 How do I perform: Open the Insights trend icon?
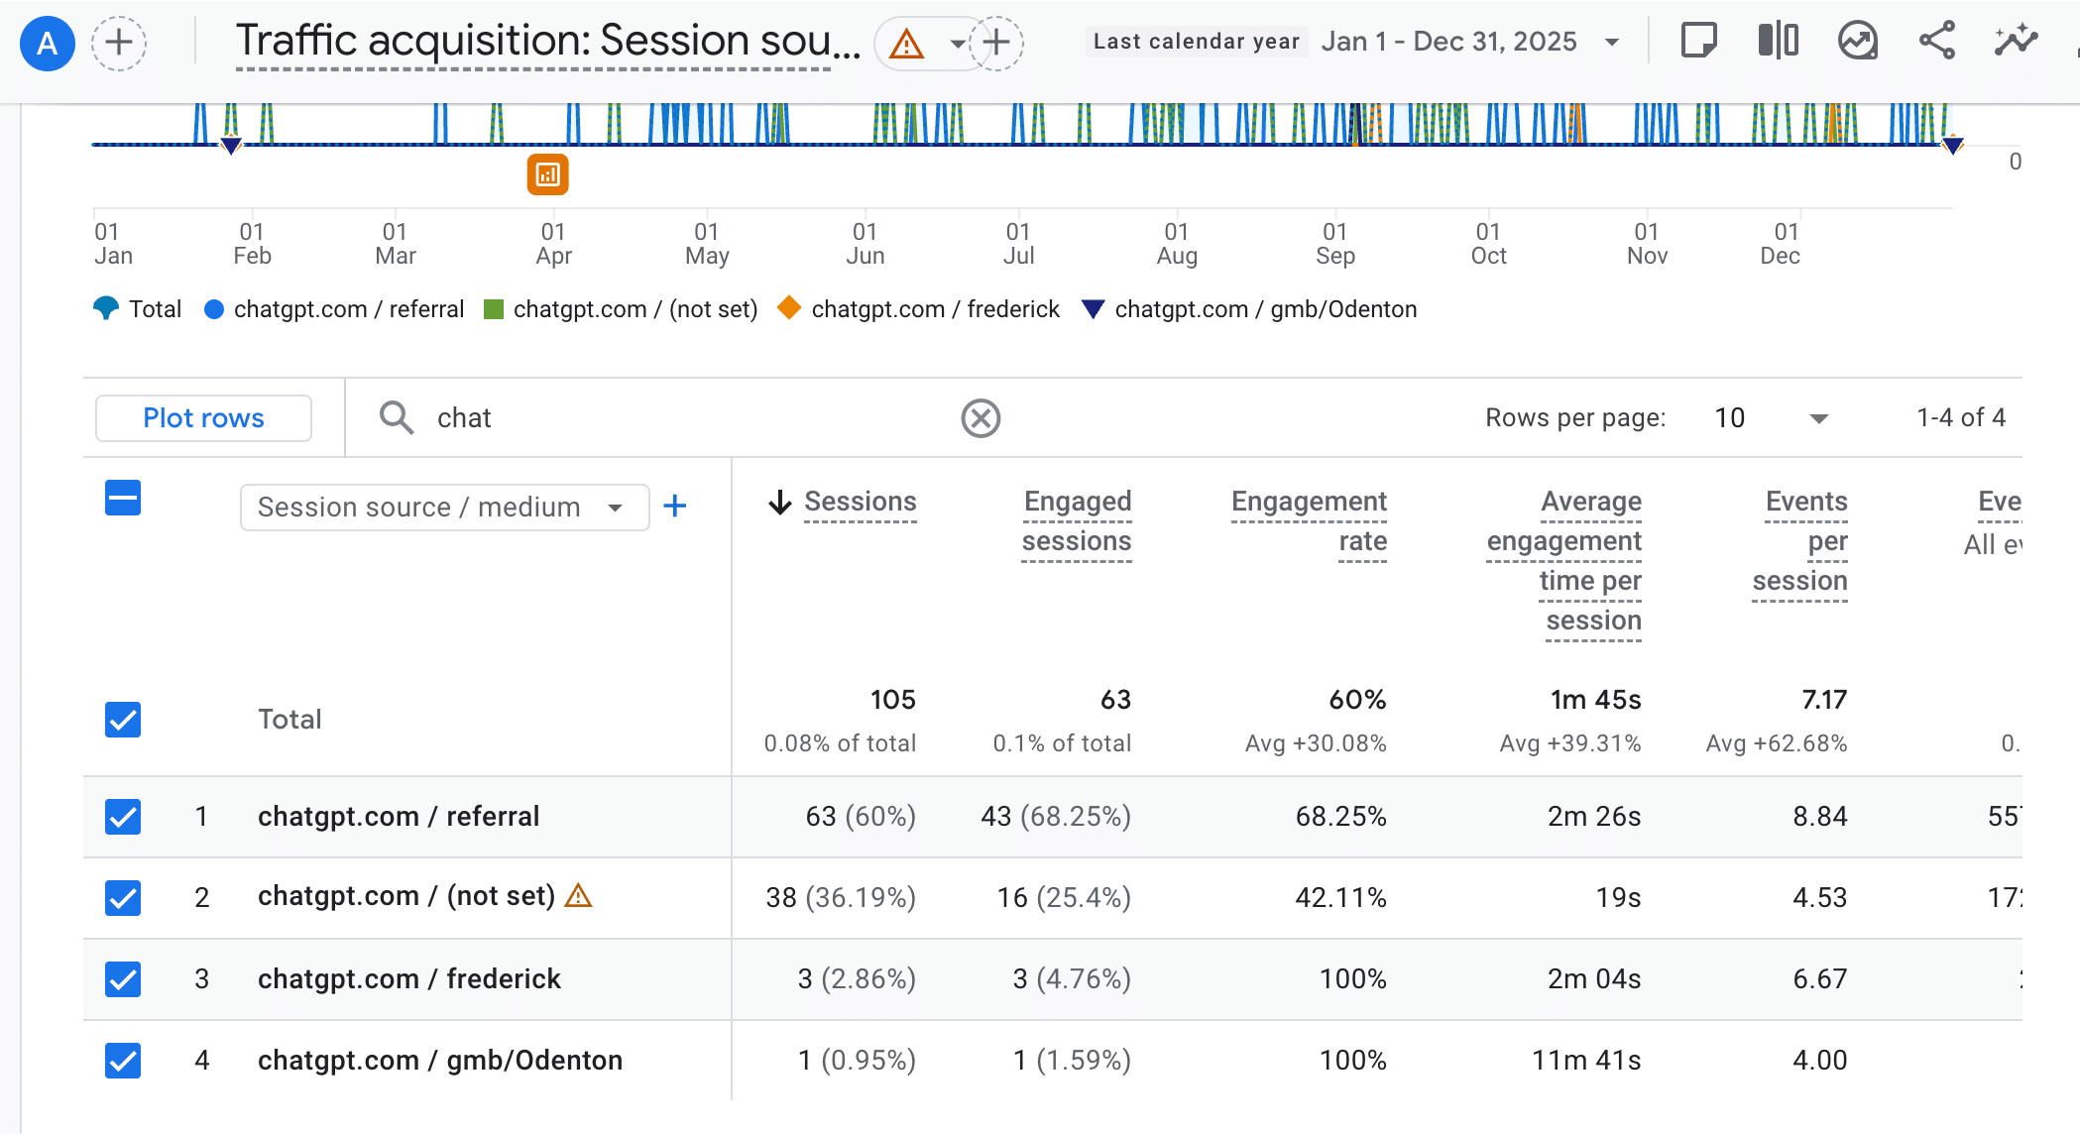point(1857,42)
